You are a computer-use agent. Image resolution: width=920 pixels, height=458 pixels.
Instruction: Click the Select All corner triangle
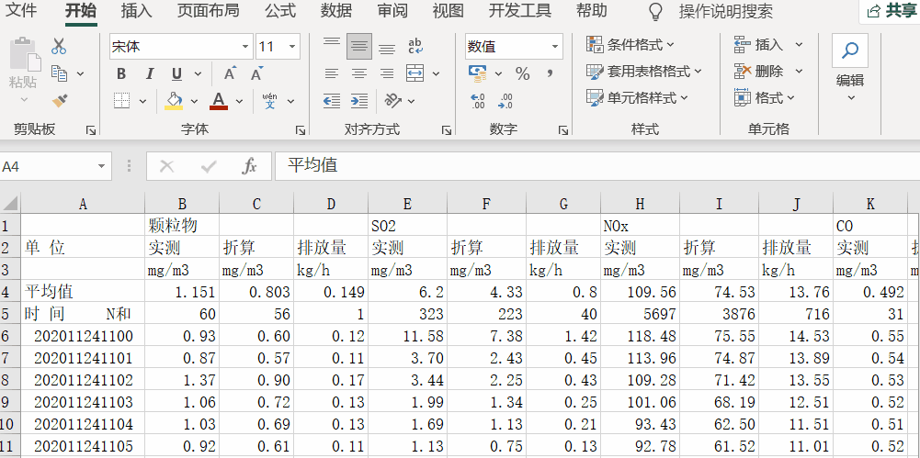pos(10,203)
